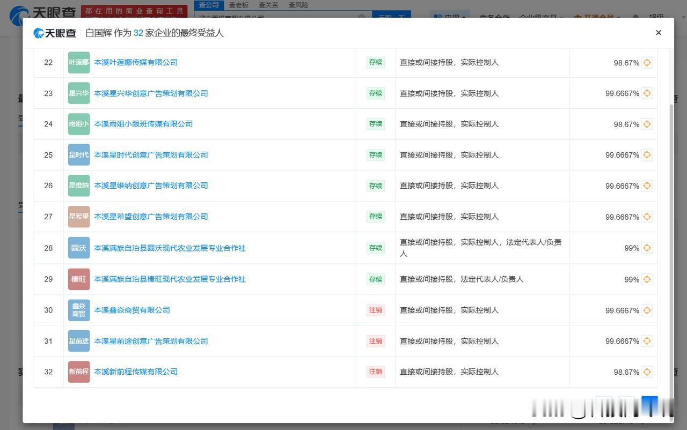Click 存续 status tag for 本溪叶莲娜传媒
Screen dimensions: 687x430
pos(376,62)
